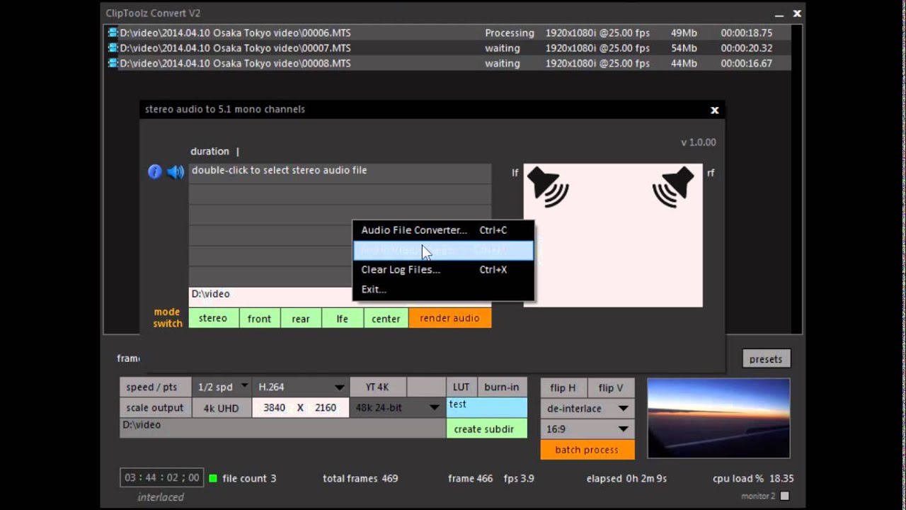Switch mode to front channels

(x=259, y=318)
